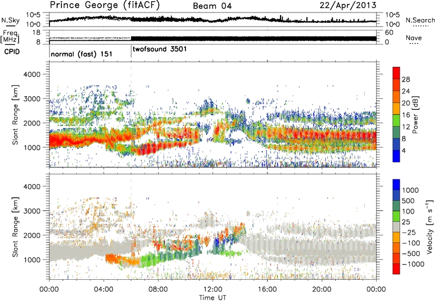Select the Beam 04 label
Screen dimensions: 435x301
[x=212, y=6]
